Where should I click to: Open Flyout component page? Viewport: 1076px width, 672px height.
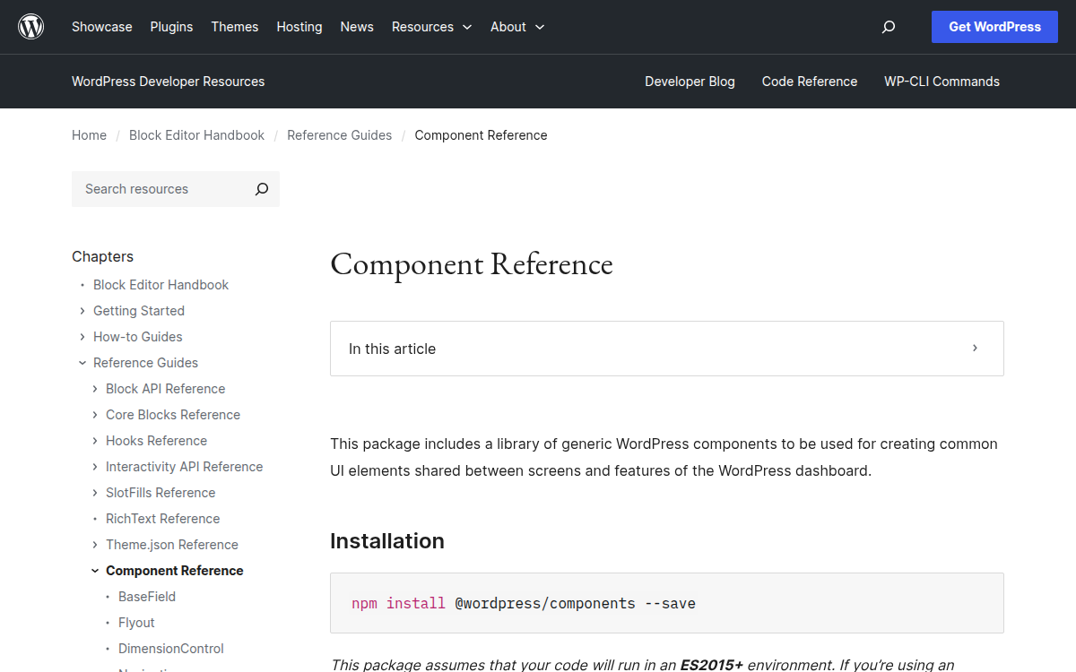136,623
